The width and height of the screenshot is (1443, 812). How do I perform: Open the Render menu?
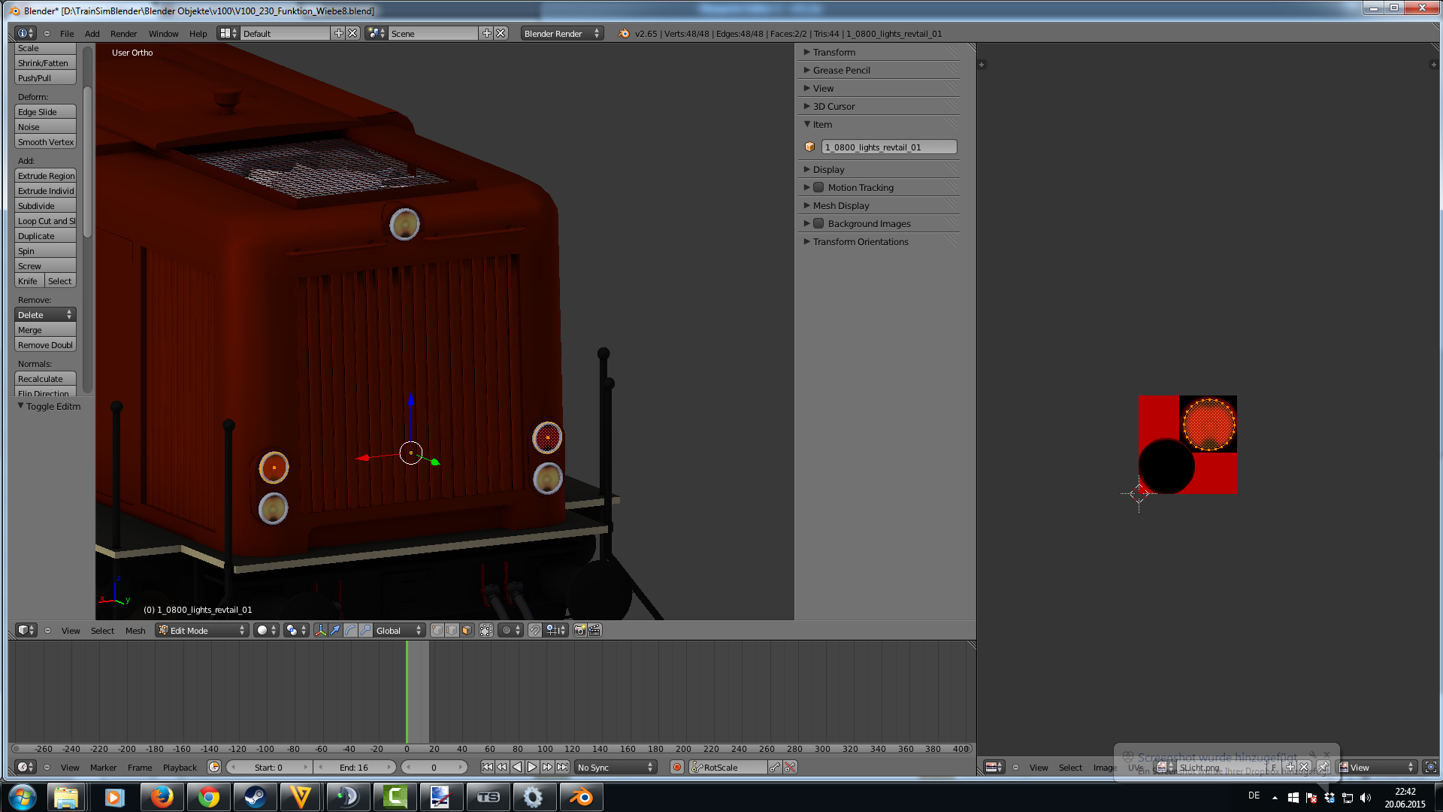click(123, 33)
